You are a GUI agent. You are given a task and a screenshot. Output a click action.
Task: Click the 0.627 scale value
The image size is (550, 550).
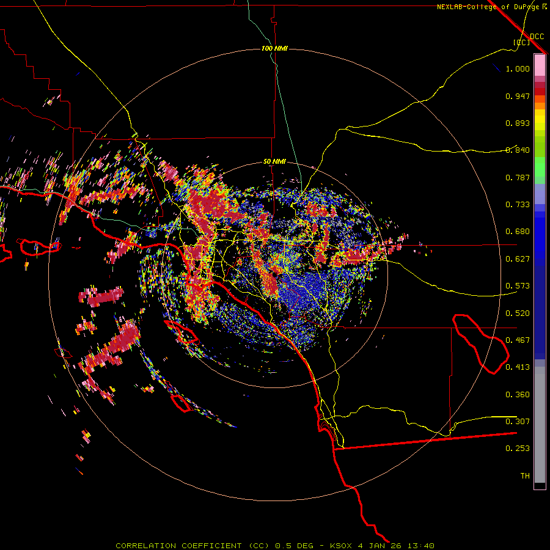tap(518, 259)
